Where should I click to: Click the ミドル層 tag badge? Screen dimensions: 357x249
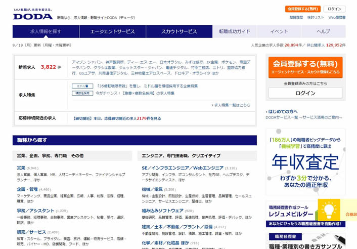click(82, 86)
